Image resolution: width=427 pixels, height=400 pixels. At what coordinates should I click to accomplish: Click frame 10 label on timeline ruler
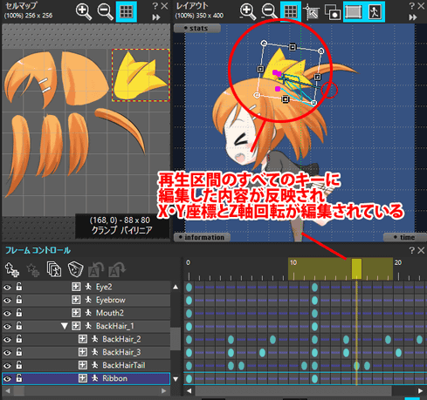coord(293,262)
